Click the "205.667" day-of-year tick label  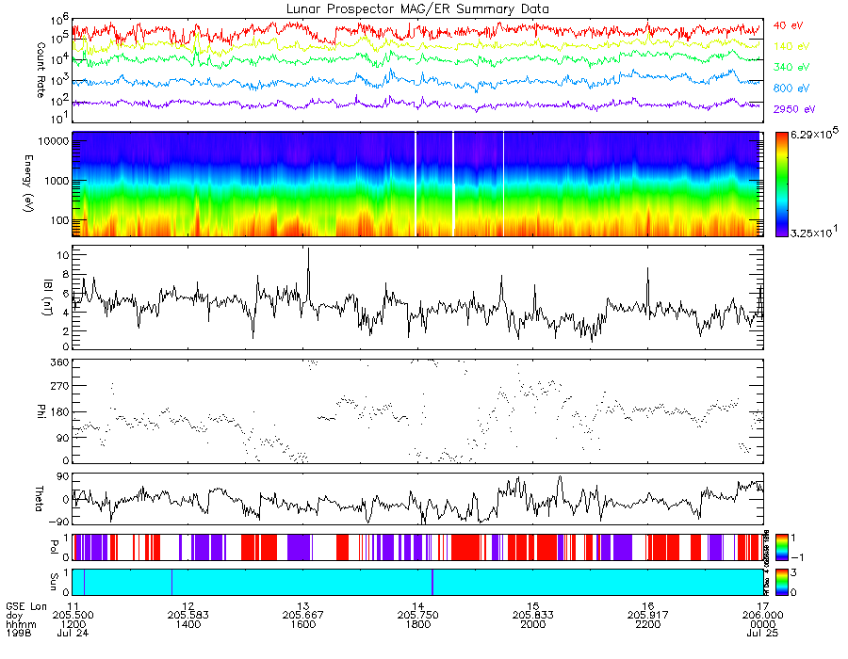(303, 616)
